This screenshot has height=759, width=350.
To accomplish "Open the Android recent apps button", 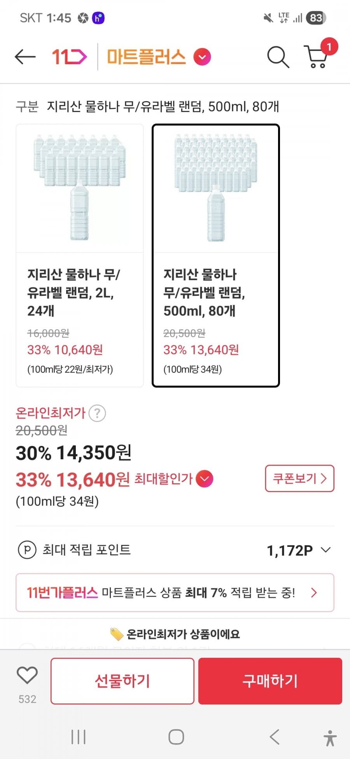I will tap(79, 737).
